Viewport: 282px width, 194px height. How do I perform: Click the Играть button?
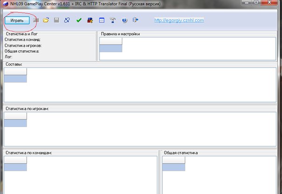(17, 21)
